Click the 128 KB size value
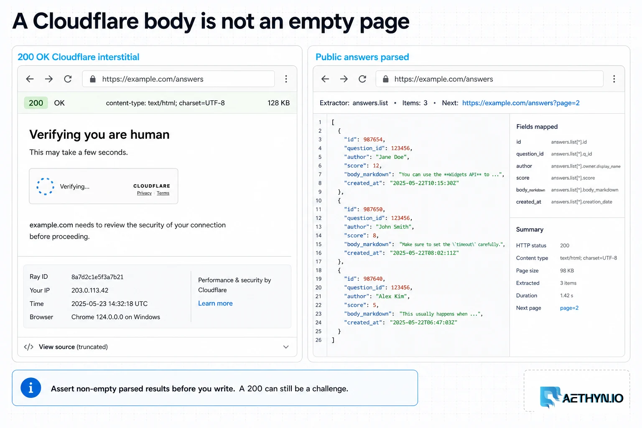Screen dimensions: 642x428 click(278, 103)
